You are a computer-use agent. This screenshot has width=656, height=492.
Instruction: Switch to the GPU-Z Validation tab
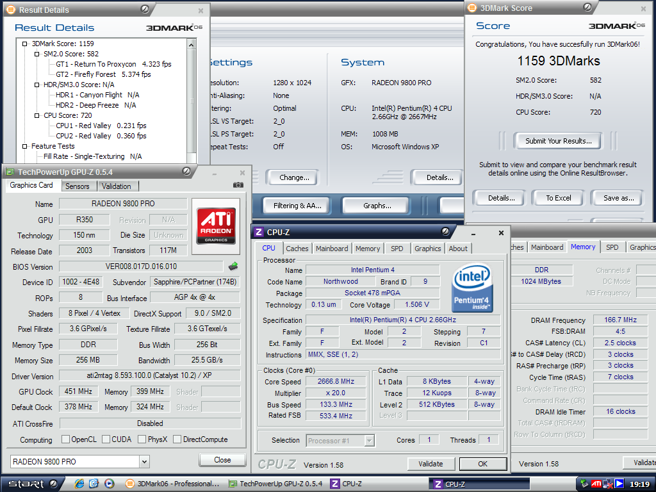point(117,186)
